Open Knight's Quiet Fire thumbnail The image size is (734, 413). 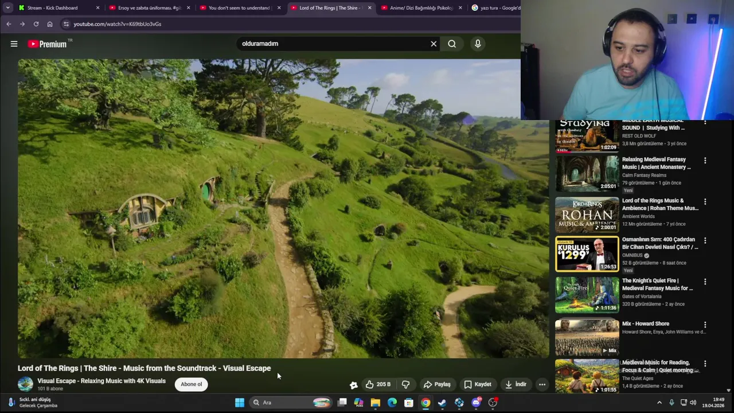(587, 295)
